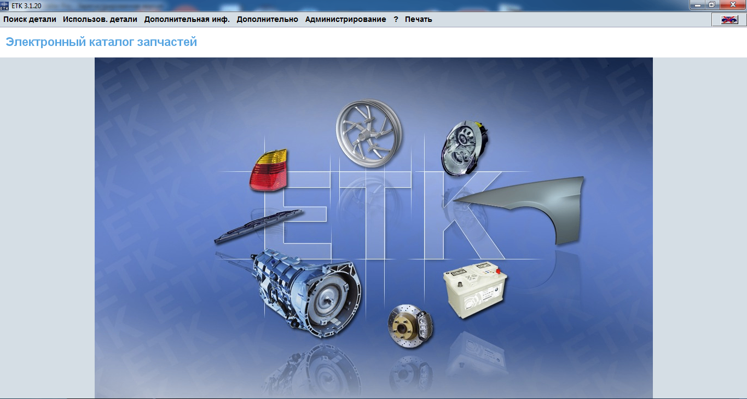Click the heading Электронный каталог запчастей
This screenshot has width=747, height=399.
pos(101,42)
